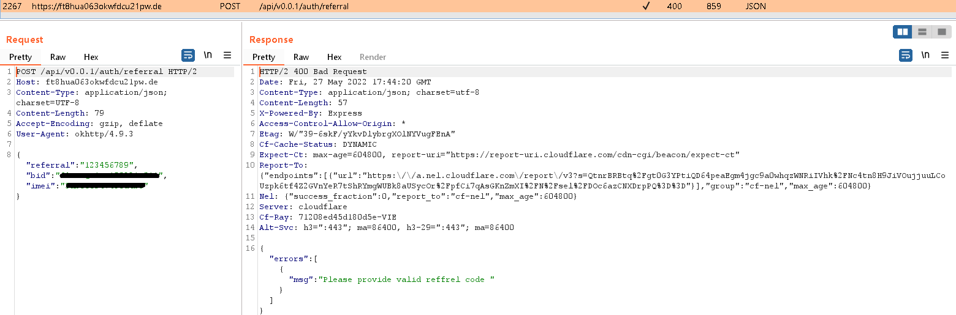Toggle word wrap in Request panel
Image resolution: width=956 pixels, height=315 pixels.
pyautogui.click(x=188, y=55)
